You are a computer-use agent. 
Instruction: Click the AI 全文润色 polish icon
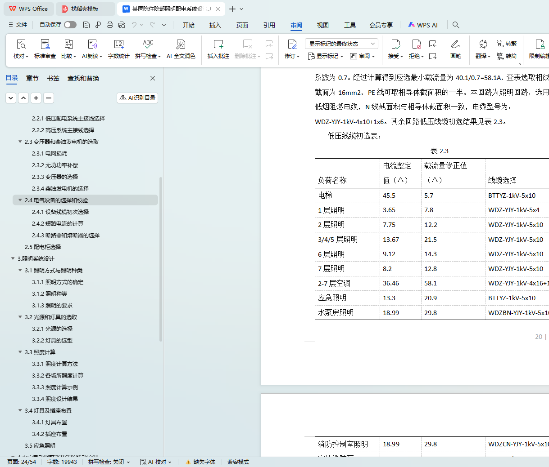(181, 44)
